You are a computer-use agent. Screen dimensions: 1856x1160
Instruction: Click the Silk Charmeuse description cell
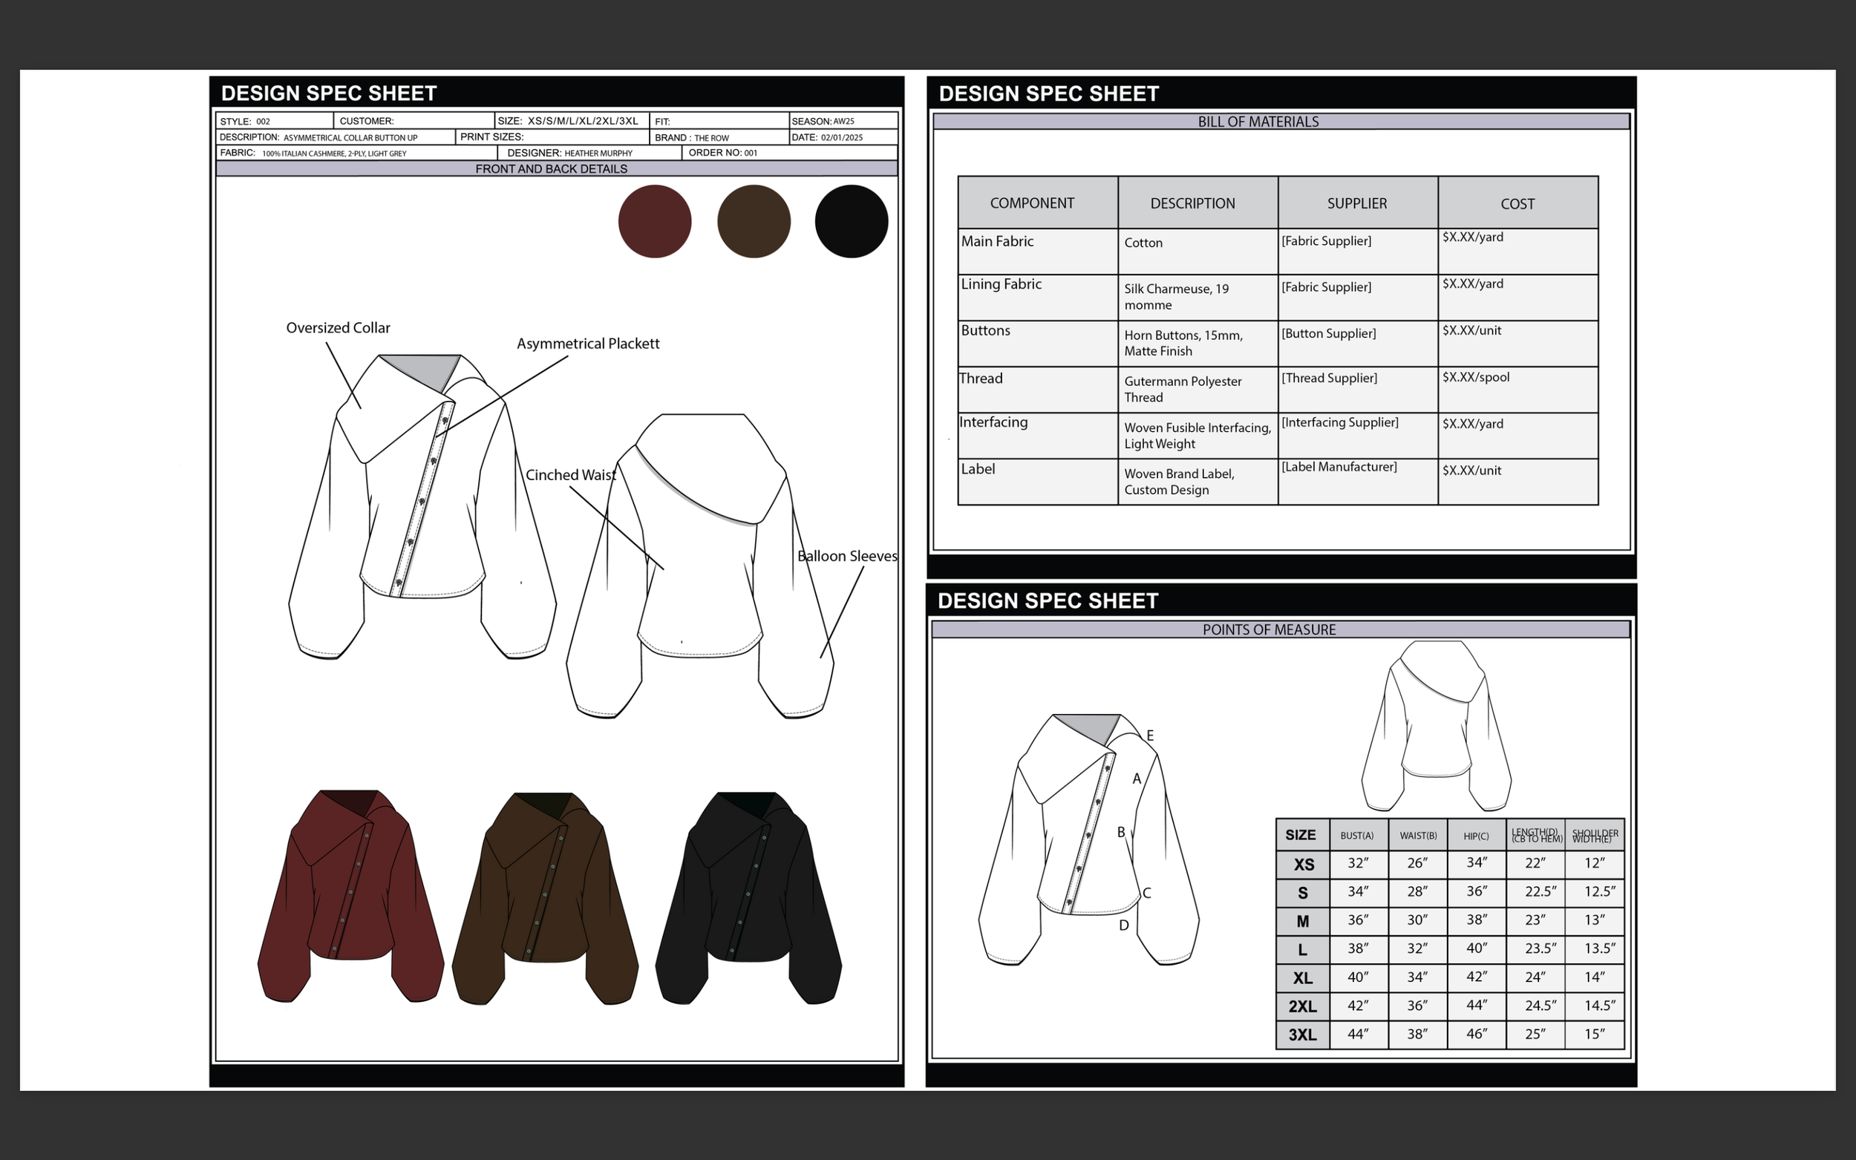click(1177, 297)
